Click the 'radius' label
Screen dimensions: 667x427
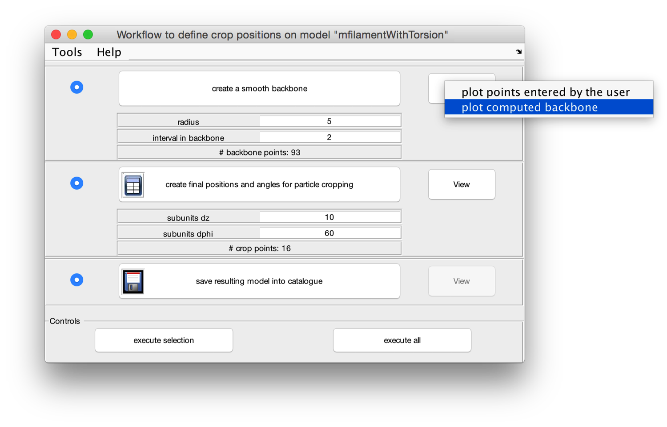click(x=188, y=122)
